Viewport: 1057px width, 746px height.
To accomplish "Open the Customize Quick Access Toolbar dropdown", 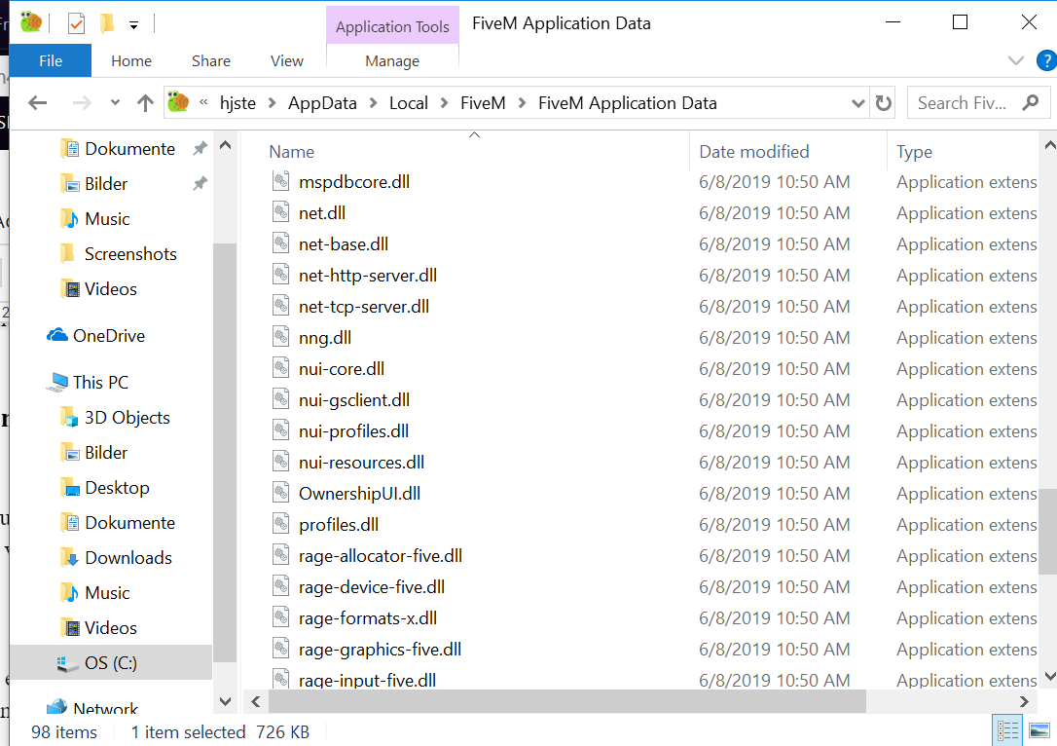I will 134,25.
